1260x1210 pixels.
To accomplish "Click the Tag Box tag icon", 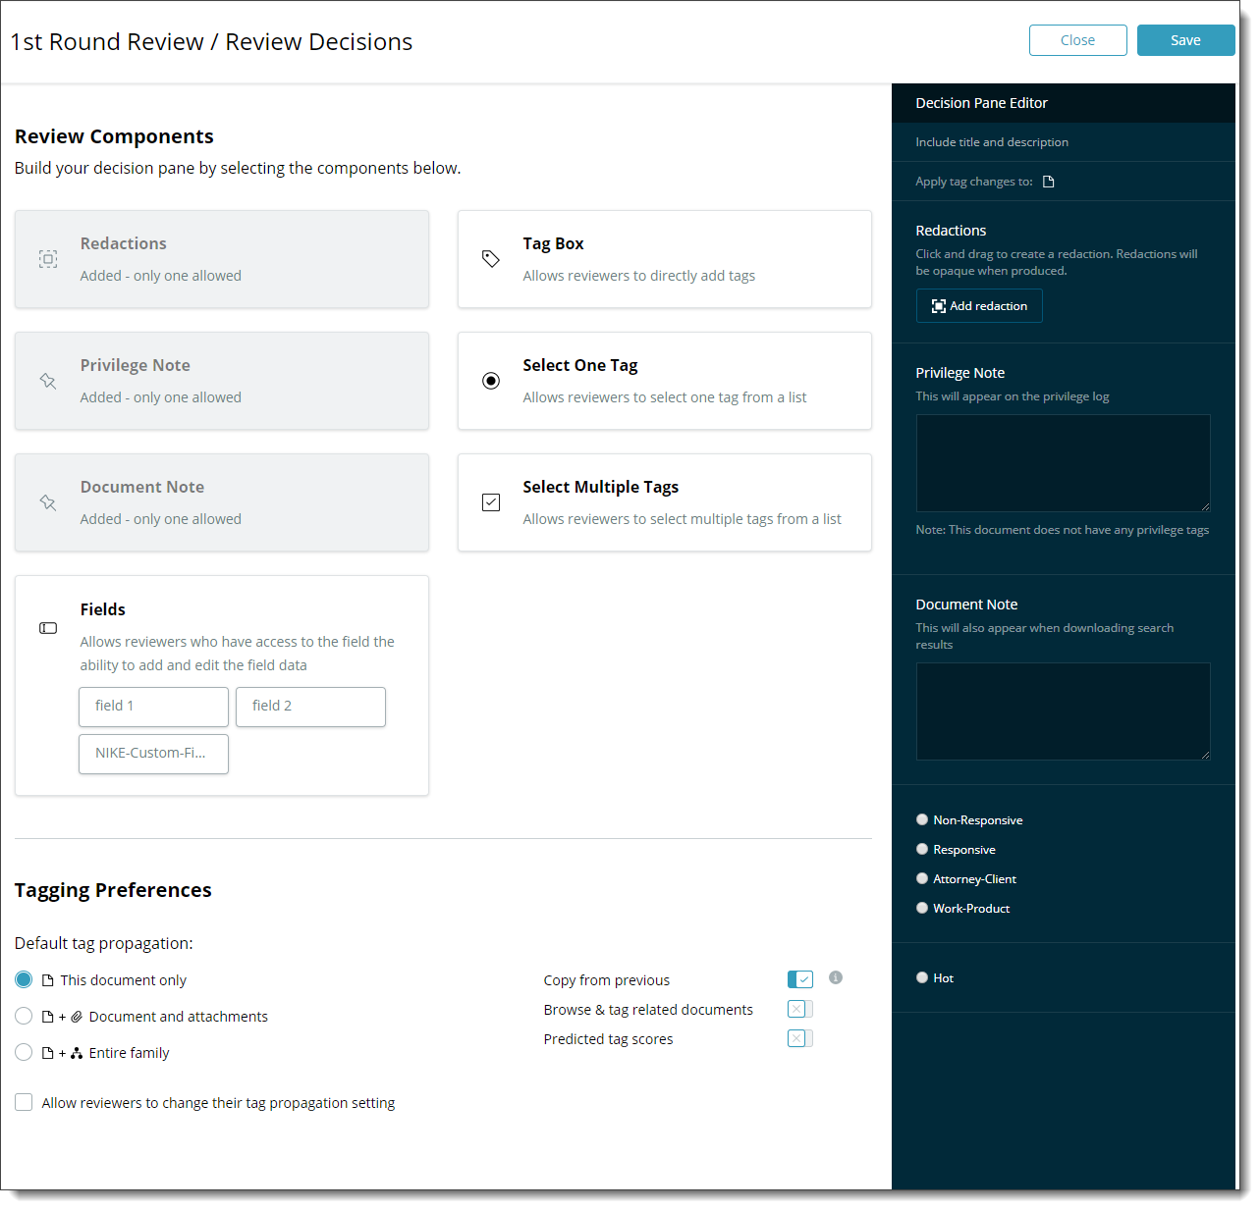I will (x=491, y=259).
